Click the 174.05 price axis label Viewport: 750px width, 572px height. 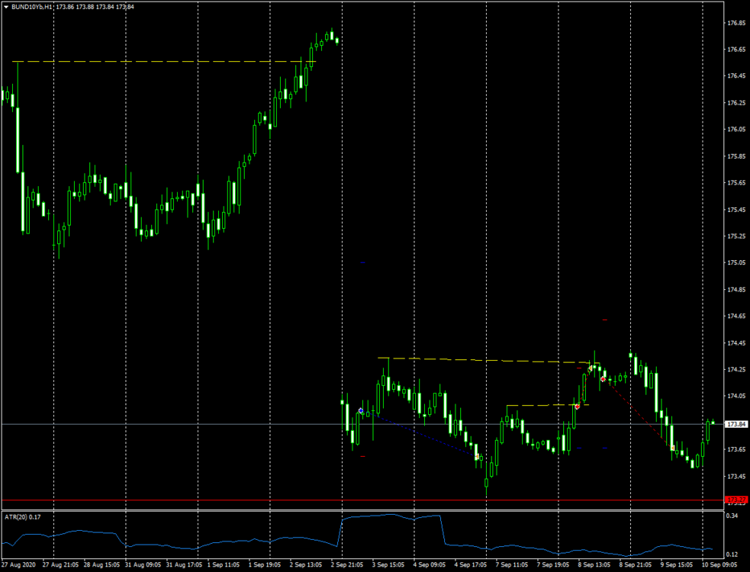pos(736,396)
